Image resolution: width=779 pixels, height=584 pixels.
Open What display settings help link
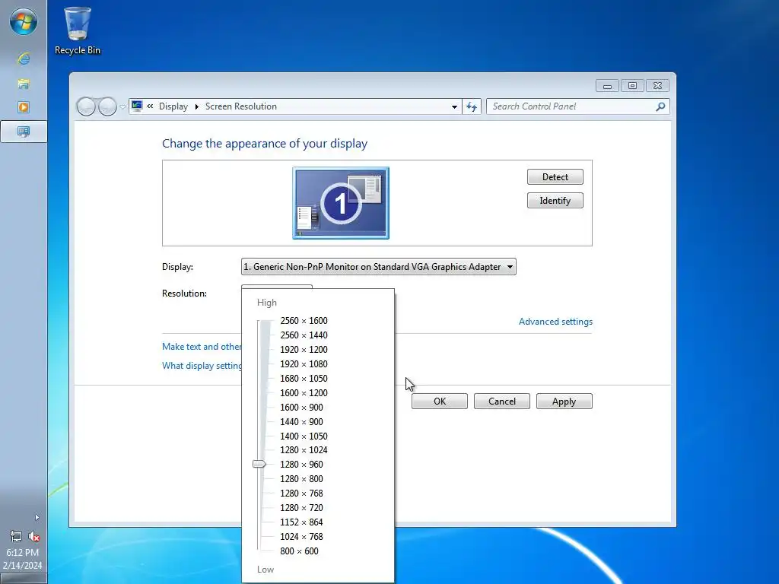(202, 366)
